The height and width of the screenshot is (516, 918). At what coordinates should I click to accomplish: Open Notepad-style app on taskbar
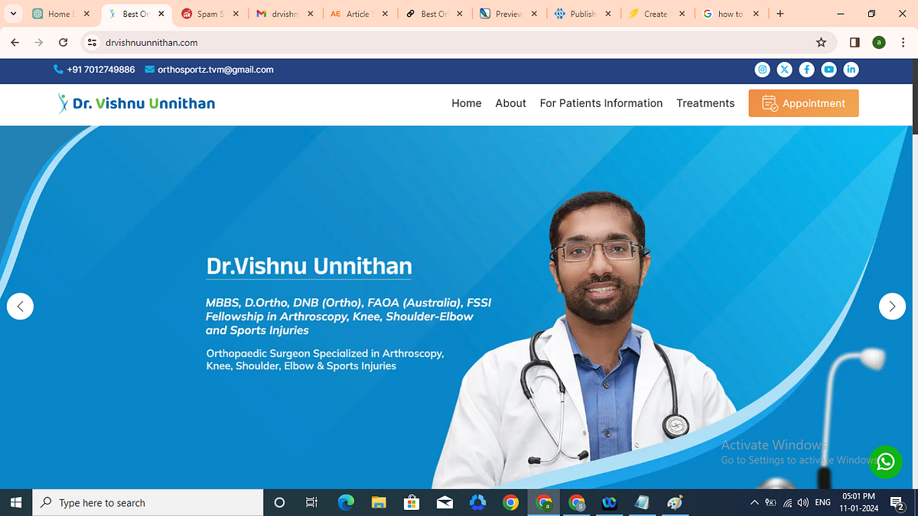click(x=642, y=502)
